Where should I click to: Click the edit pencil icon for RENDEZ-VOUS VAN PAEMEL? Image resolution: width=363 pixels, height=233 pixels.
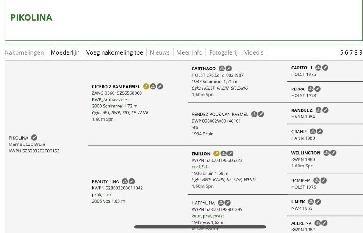pos(261,114)
